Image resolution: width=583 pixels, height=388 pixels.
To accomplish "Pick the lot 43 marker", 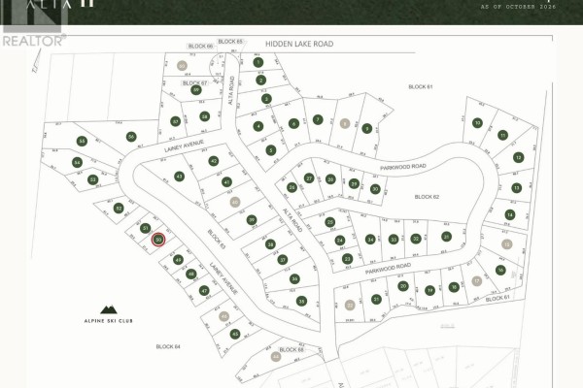I will (179, 177).
